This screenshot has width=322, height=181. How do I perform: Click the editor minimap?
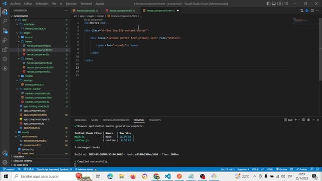tap(305, 21)
